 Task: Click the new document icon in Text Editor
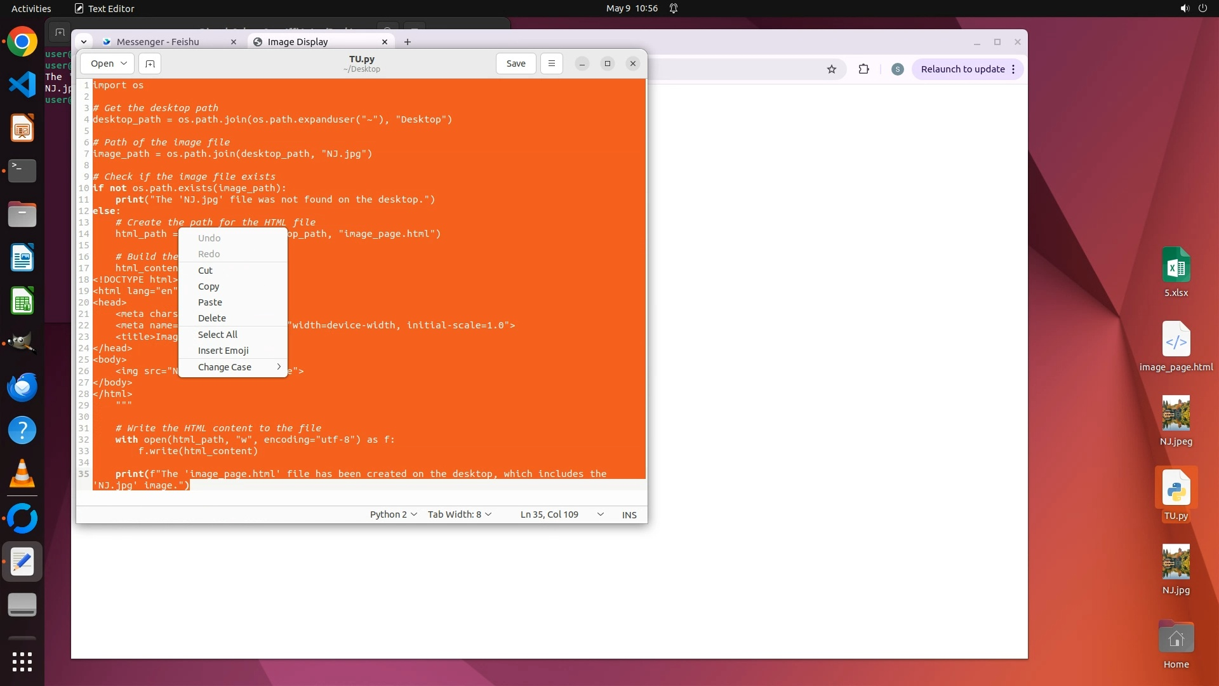click(150, 64)
